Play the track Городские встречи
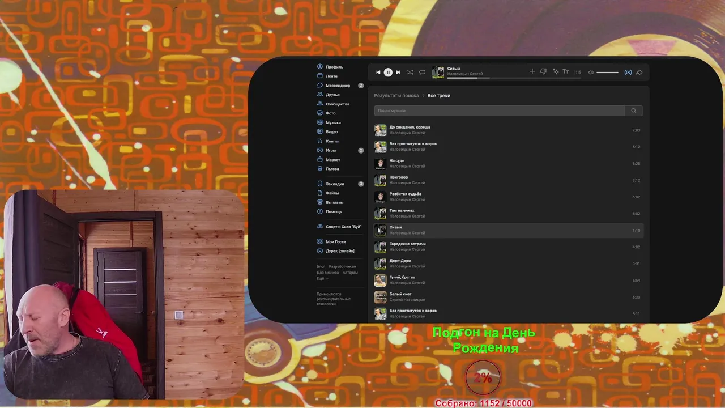 (407, 244)
